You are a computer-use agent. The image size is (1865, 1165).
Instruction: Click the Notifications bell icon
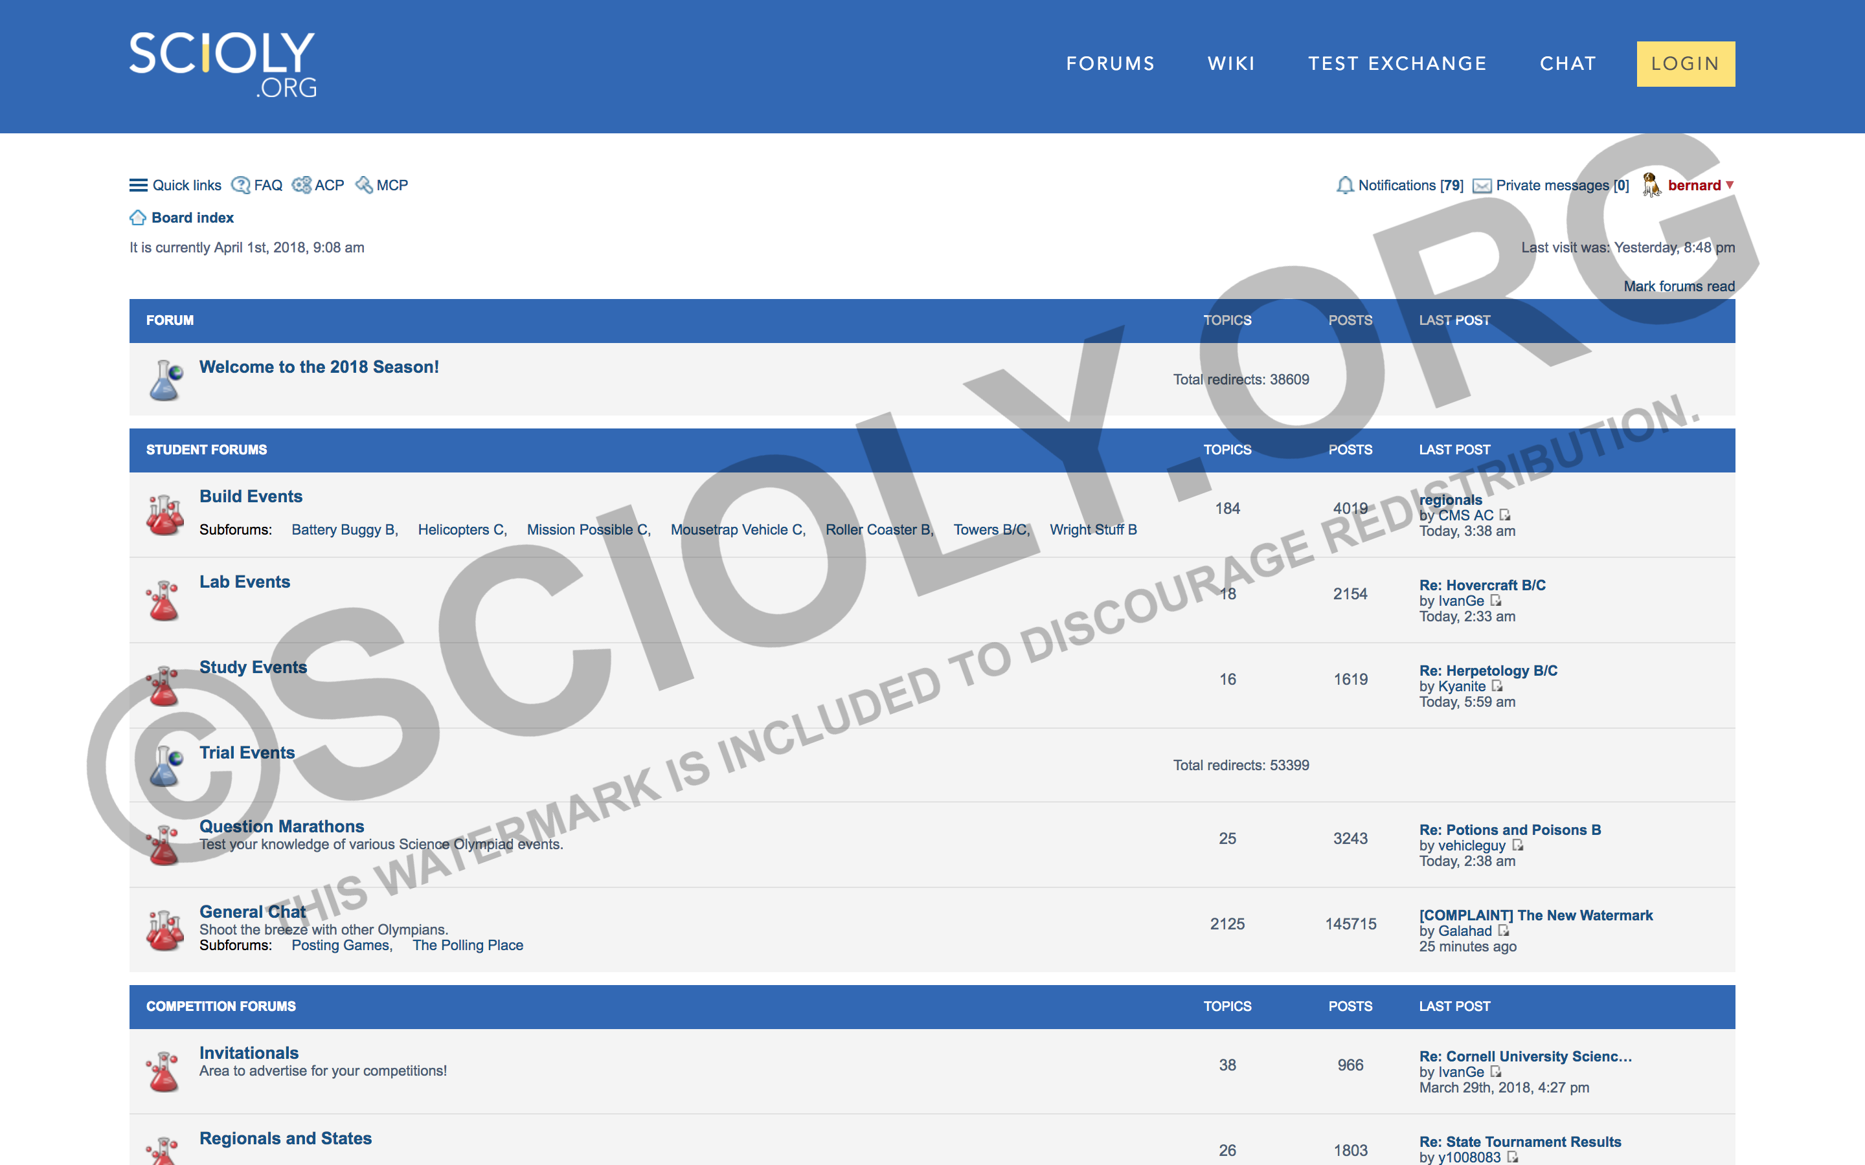(1345, 185)
